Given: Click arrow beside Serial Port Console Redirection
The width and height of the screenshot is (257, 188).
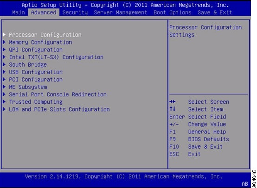Looking at the screenshot, I should (x=5, y=94).
